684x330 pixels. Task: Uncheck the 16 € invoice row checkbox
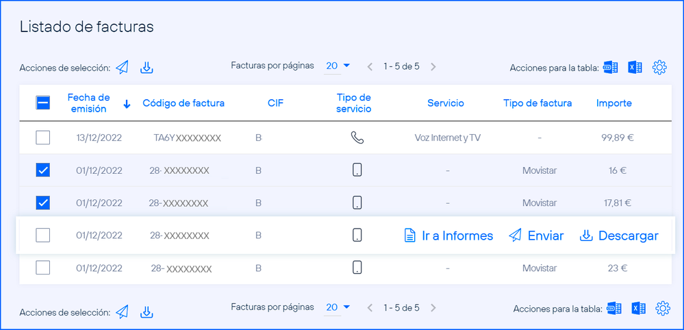tap(42, 170)
